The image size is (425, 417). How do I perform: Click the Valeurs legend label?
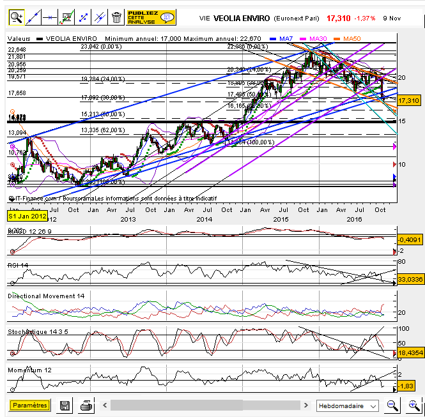tap(19, 39)
